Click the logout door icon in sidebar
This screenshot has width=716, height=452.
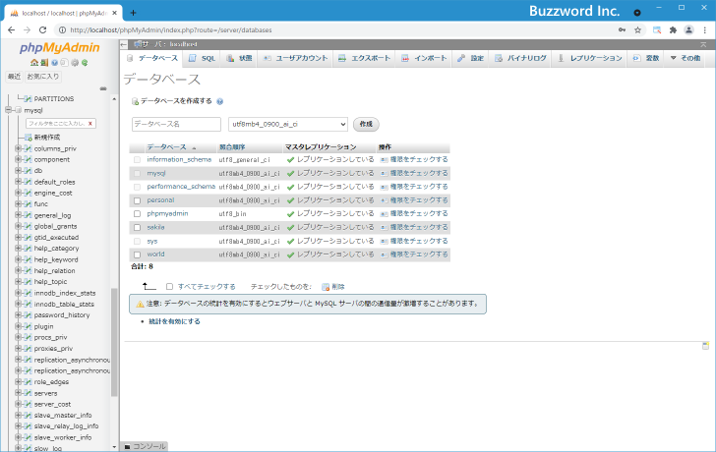tap(44, 63)
